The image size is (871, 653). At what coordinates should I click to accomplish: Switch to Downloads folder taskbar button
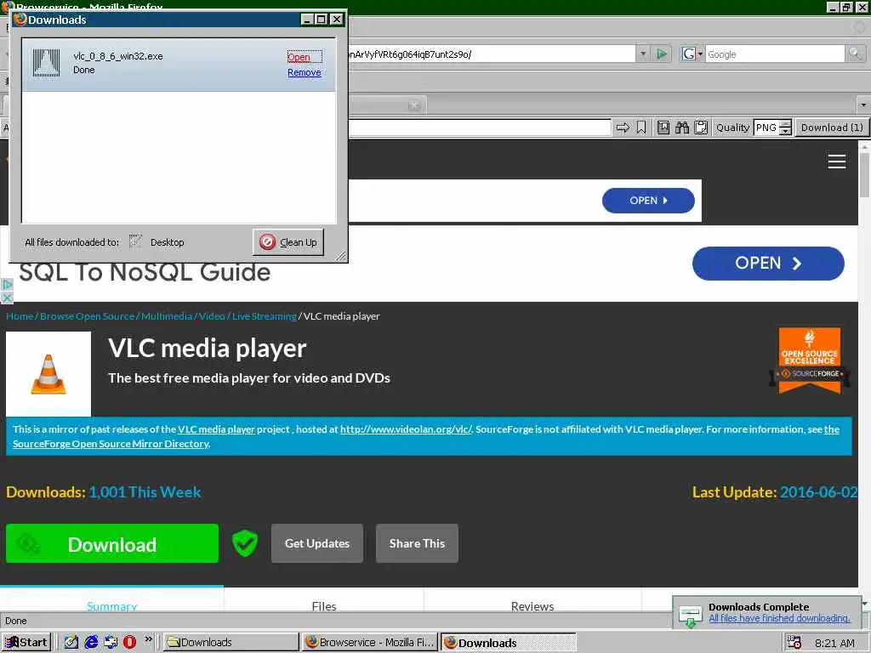tap(231, 643)
